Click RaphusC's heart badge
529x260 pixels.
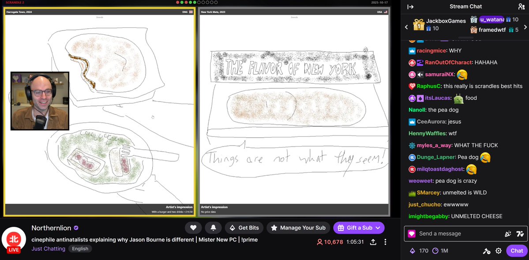click(412, 87)
